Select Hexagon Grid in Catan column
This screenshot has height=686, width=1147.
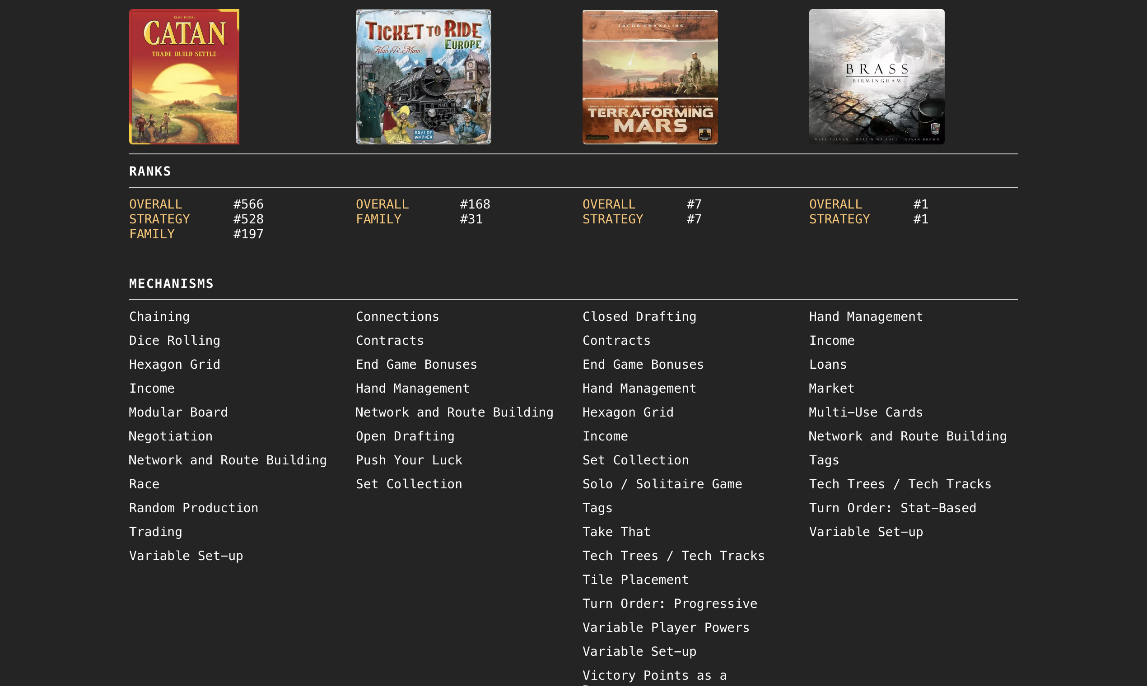click(x=175, y=365)
